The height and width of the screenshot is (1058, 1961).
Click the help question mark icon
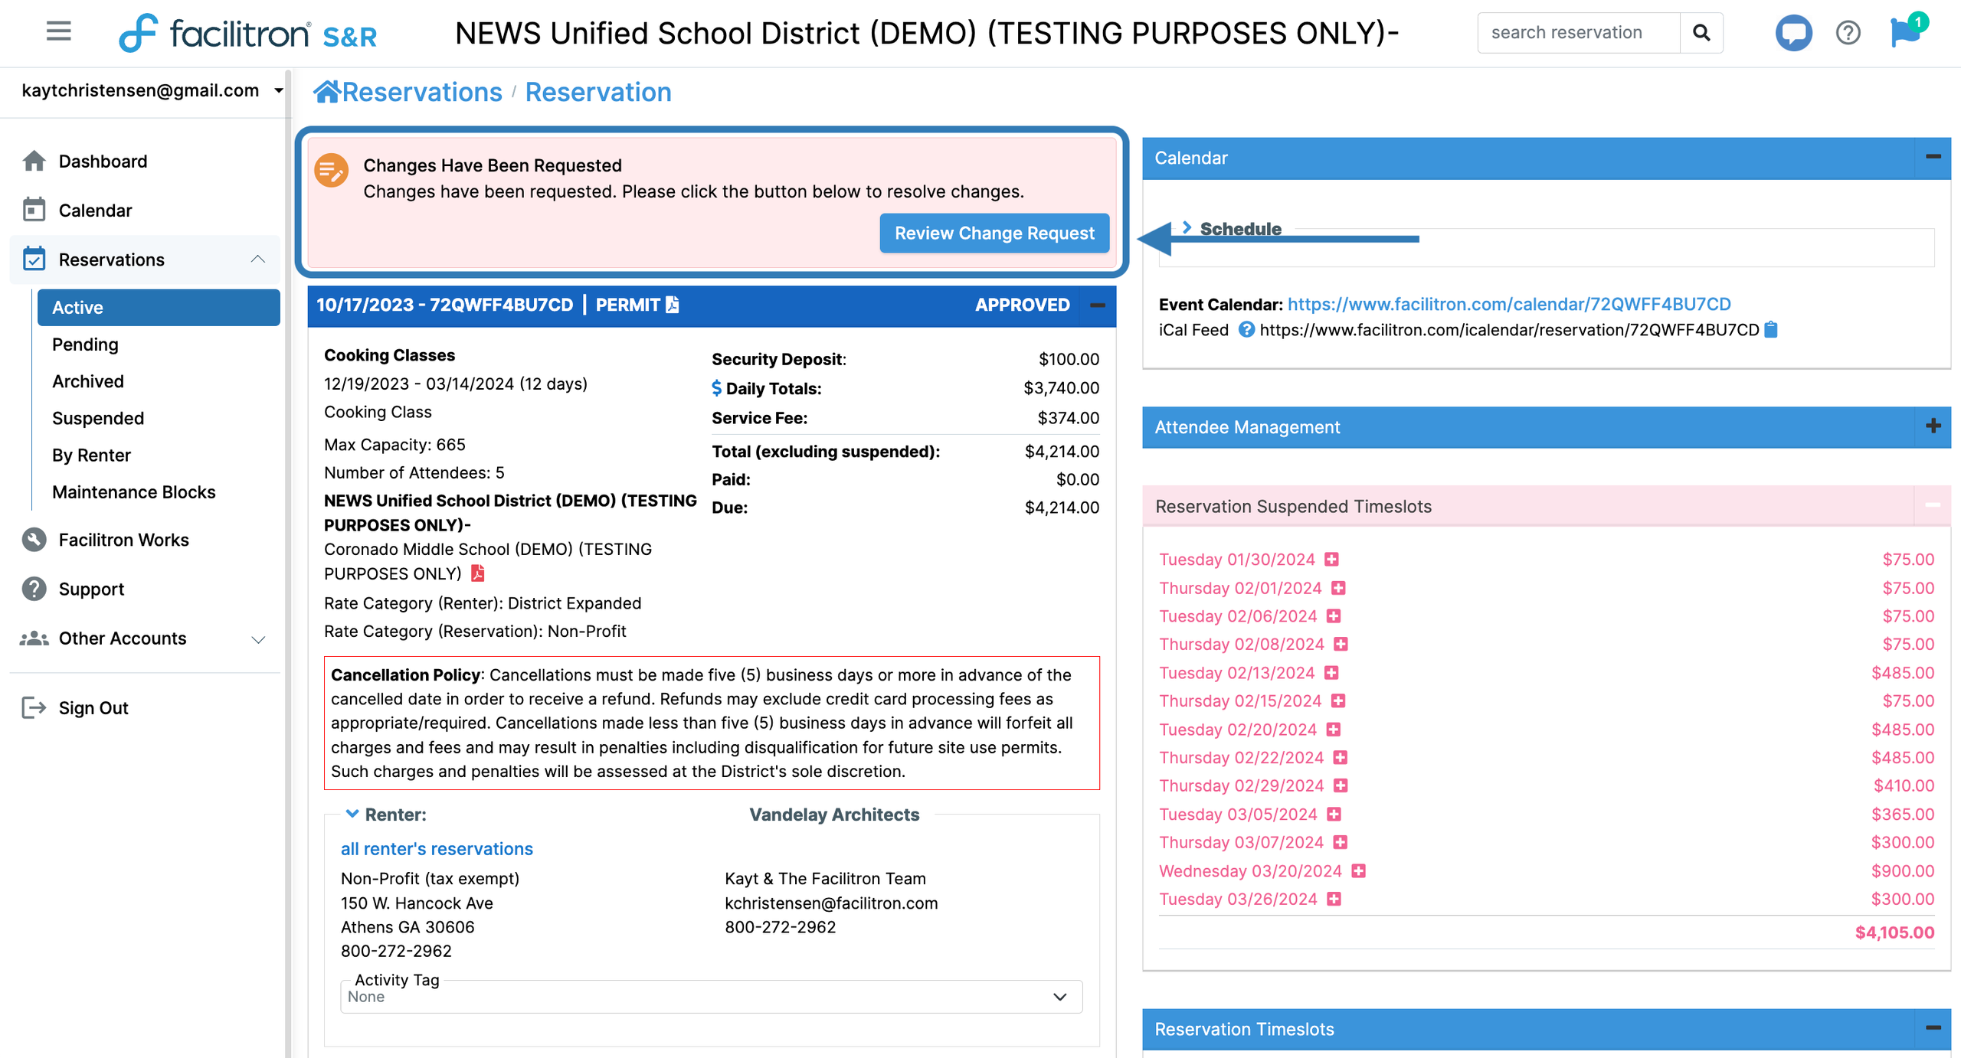1848,33
